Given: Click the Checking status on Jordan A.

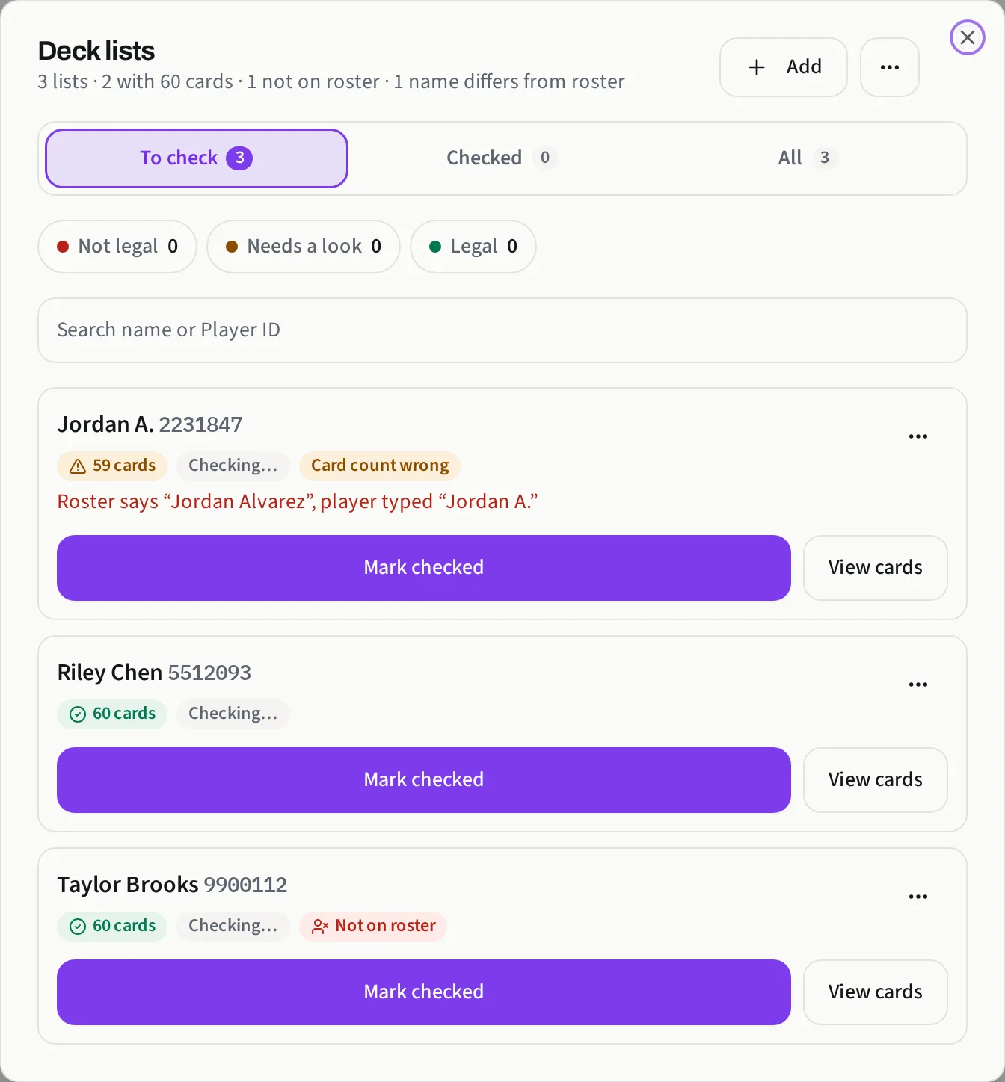Looking at the screenshot, I should (233, 466).
